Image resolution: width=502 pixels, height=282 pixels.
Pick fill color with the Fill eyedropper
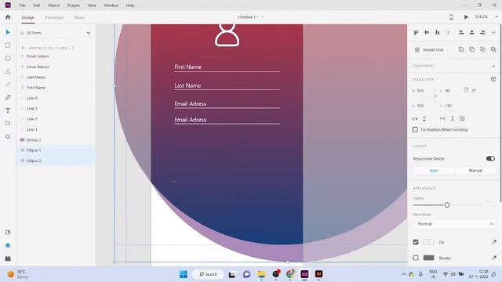tap(494, 242)
